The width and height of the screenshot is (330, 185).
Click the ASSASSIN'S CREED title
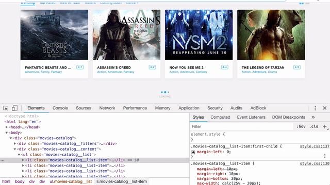coord(114,67)
